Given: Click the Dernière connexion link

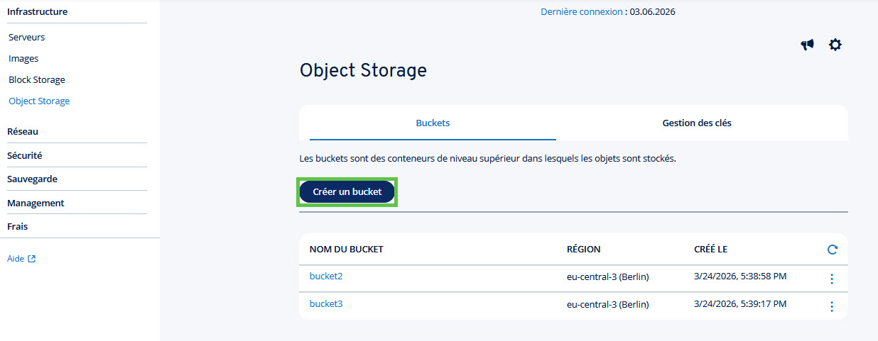Looking at the screenshot, I should [582, 11].
